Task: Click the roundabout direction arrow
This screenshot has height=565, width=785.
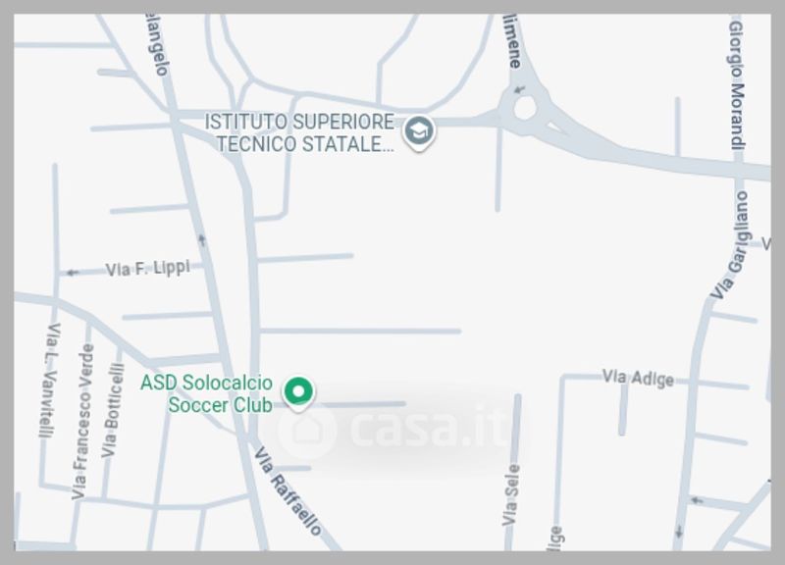Action: 520,90
